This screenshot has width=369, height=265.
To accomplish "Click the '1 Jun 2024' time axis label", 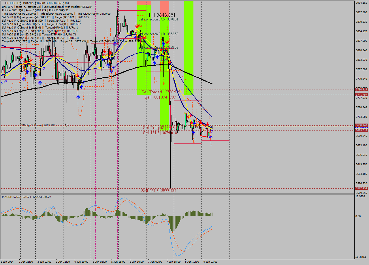I will point(7,262).
